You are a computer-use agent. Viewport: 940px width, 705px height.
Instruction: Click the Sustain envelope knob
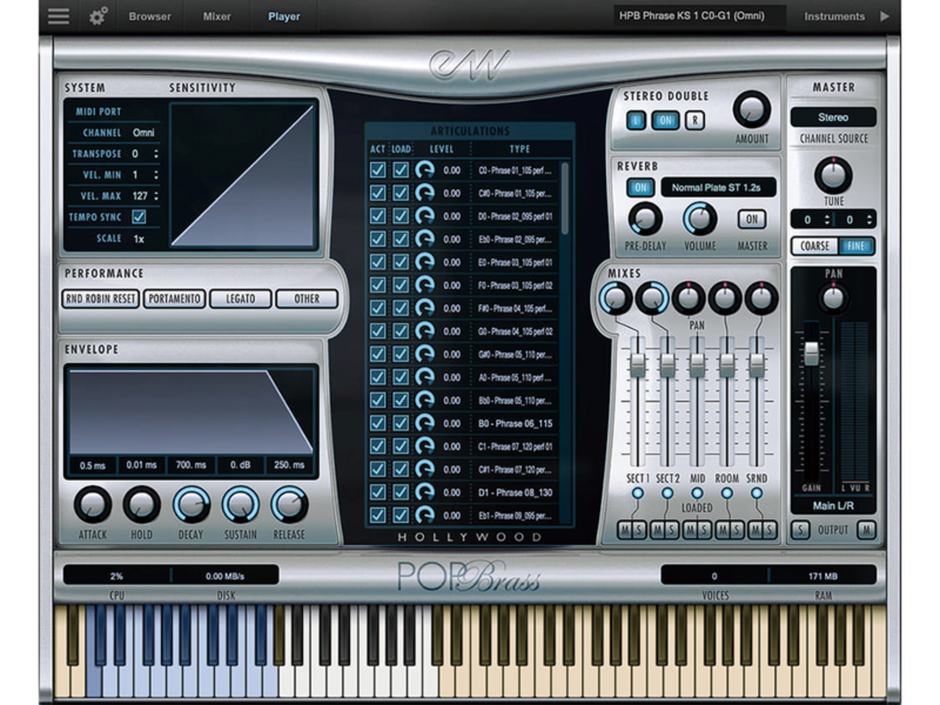coord(240,505)
